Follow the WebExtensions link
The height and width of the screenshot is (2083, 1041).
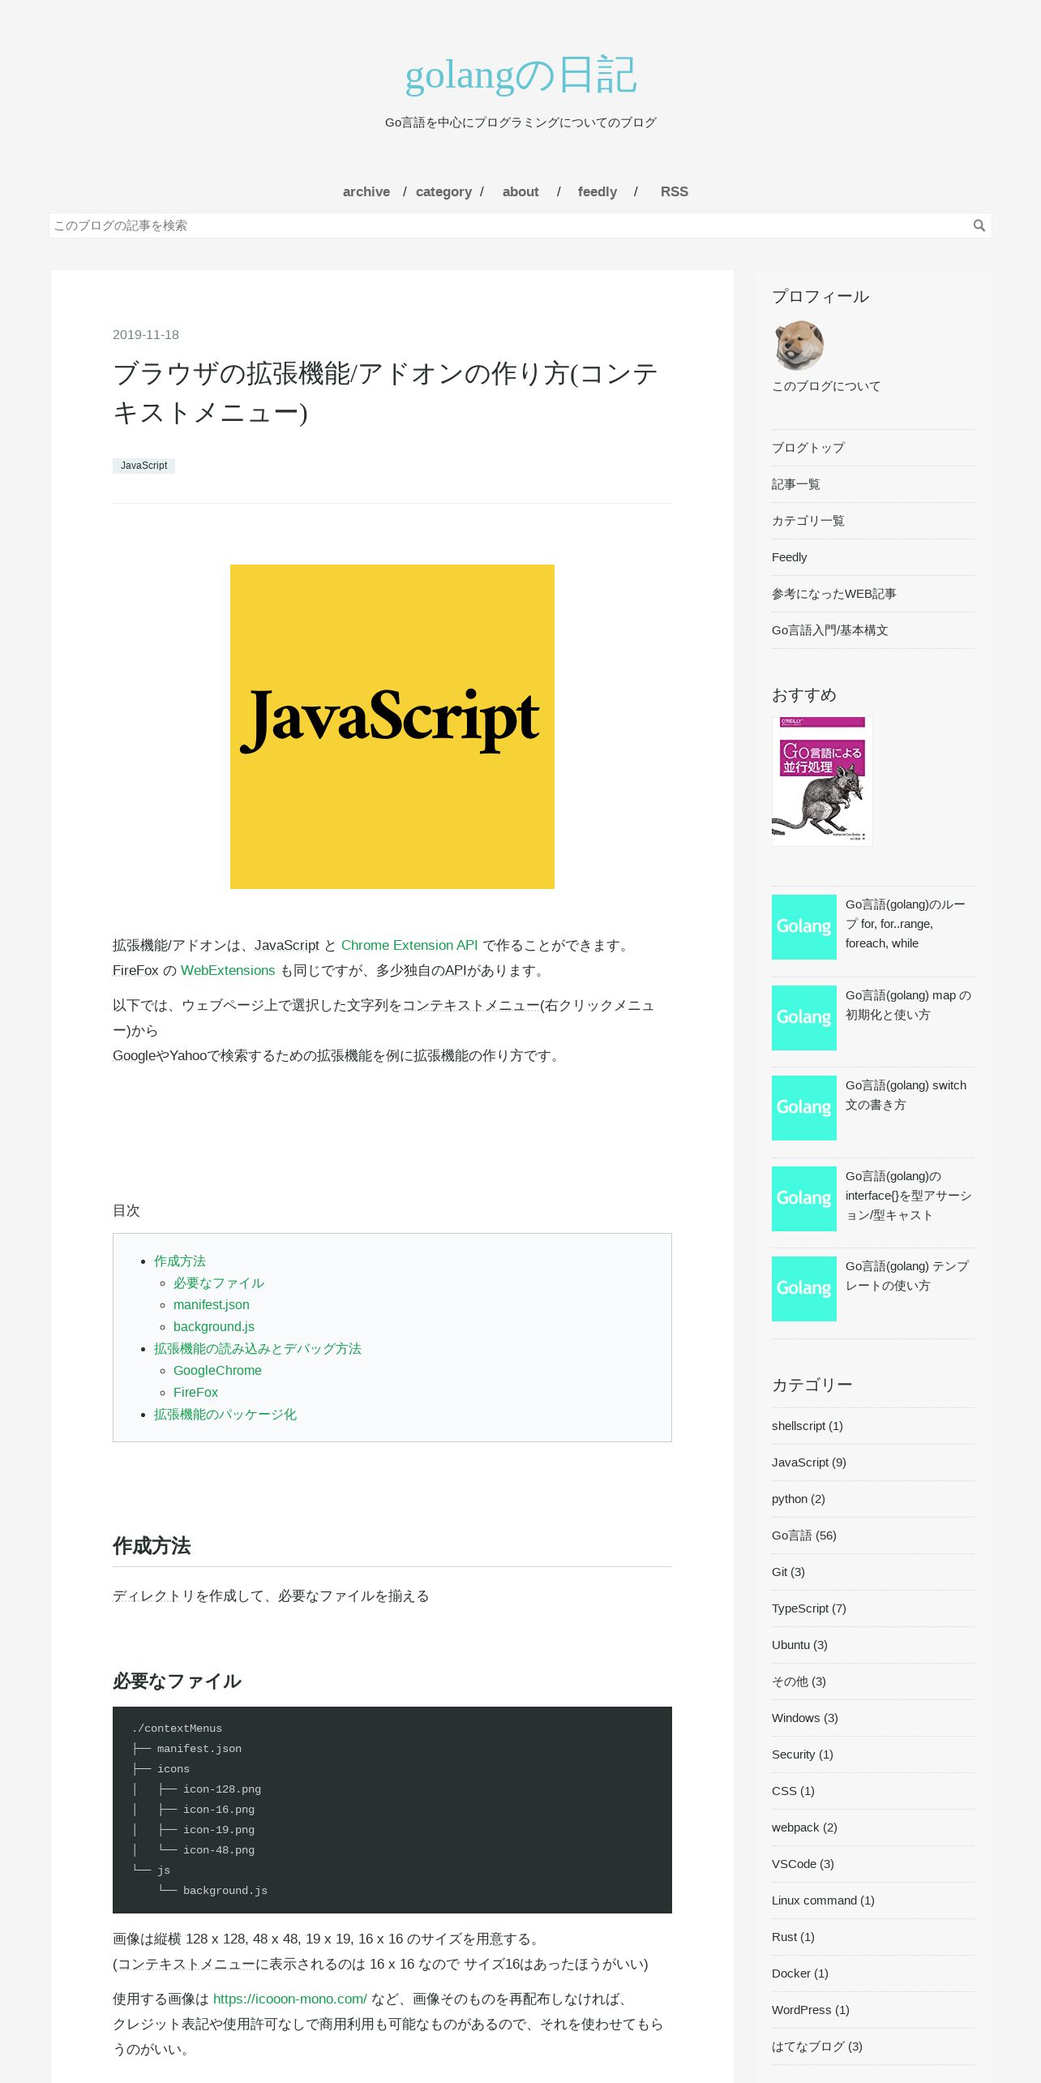click(x=228, y=970)
